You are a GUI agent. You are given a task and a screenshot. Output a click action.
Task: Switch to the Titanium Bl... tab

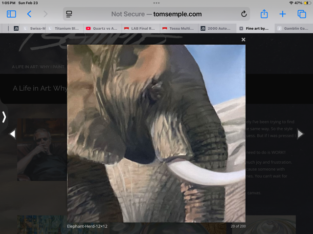(65, 28)
